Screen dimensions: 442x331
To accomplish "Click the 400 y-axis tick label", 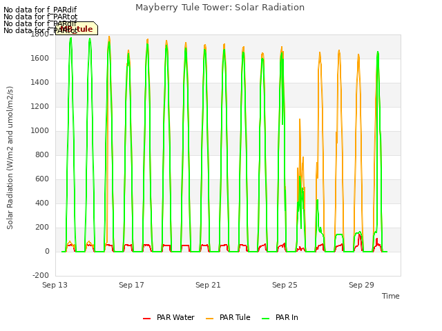I will click(42, 203).
